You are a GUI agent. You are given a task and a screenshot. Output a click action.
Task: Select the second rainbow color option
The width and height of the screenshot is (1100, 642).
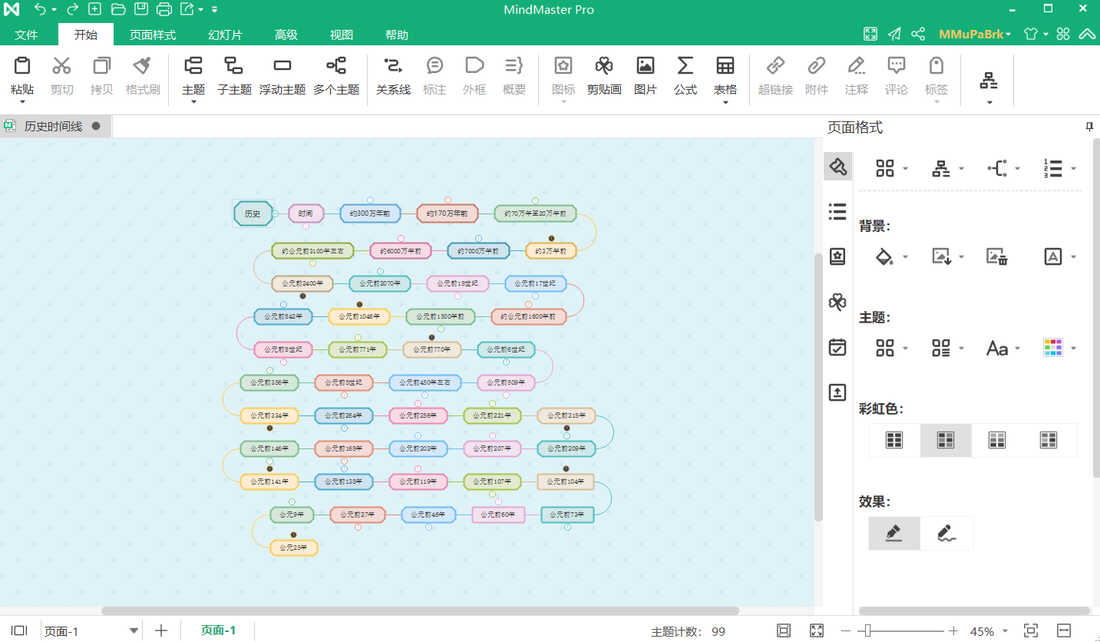946,440
